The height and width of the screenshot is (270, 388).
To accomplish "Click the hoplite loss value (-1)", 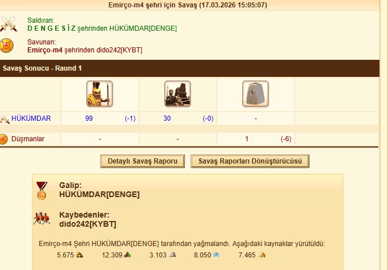I will 130,118.
